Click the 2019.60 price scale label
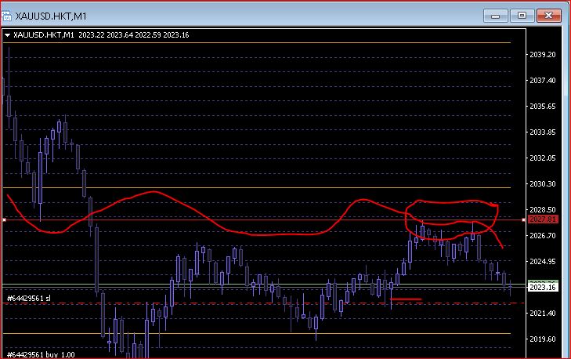 [543, 339]
